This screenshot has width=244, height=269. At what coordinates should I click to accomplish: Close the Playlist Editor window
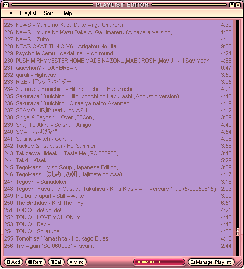click(x=238, y=5)
